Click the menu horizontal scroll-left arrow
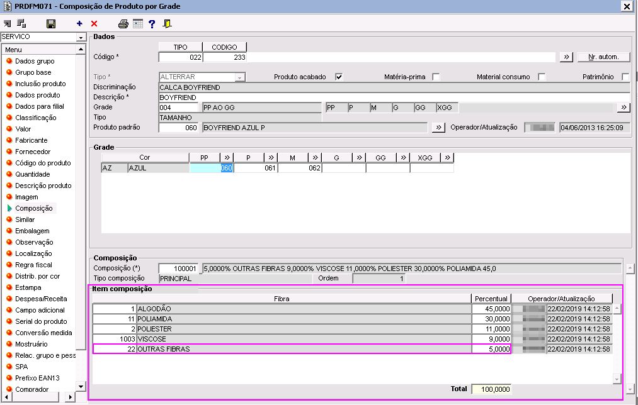Viewport: 638px width, 405px height. 6,397
